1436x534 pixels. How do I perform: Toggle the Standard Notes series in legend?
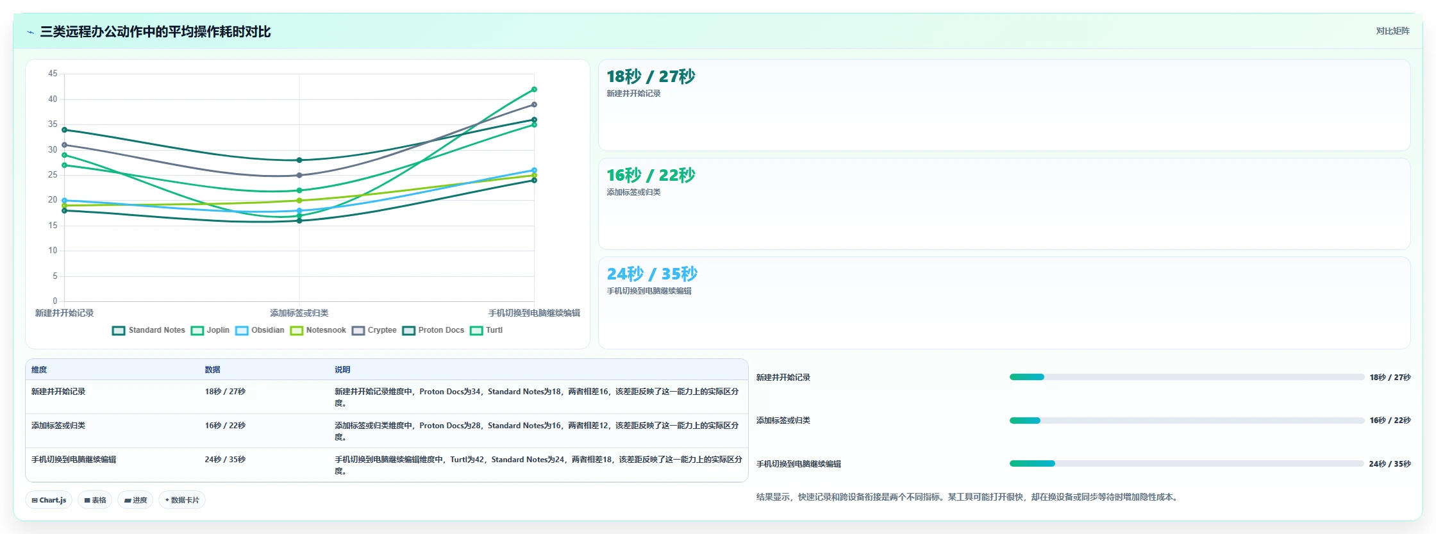[x=149, y=330]
